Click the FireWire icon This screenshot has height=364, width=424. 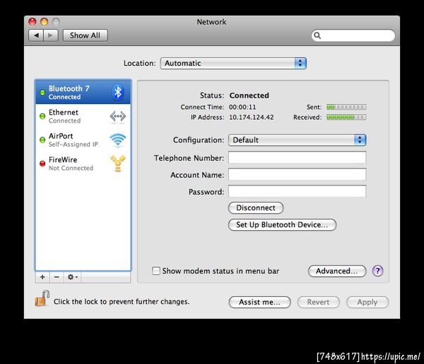118,164
